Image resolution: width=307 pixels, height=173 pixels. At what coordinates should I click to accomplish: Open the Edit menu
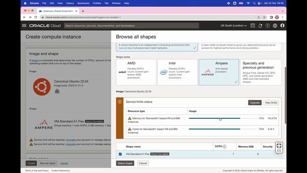(x=52, y=3)
